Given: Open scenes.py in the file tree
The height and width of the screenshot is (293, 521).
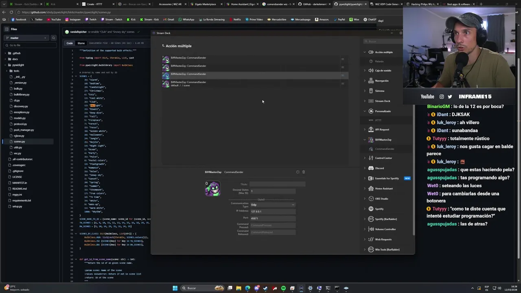Looking at the screenshot, I should 19,142.
